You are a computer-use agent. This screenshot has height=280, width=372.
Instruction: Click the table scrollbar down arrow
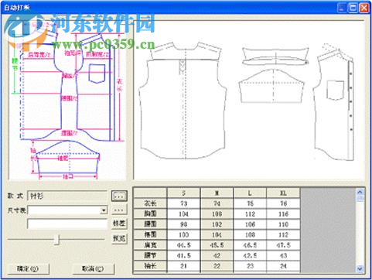pos(360,269)
